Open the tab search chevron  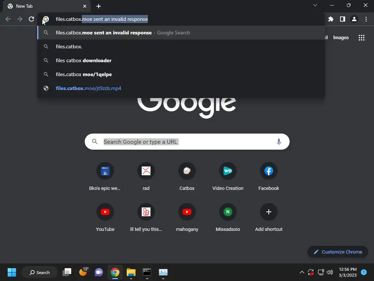pyautogui.click(x=315, y=5)
